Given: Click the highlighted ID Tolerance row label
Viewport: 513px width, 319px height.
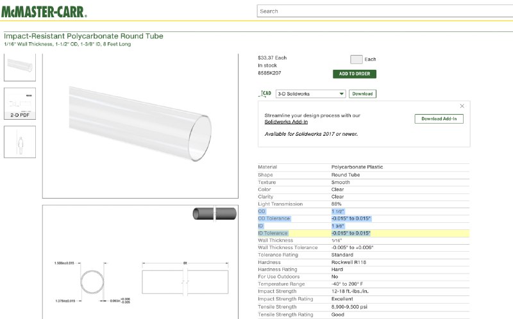Looking at the screenshot, I should tap(273, 233).
